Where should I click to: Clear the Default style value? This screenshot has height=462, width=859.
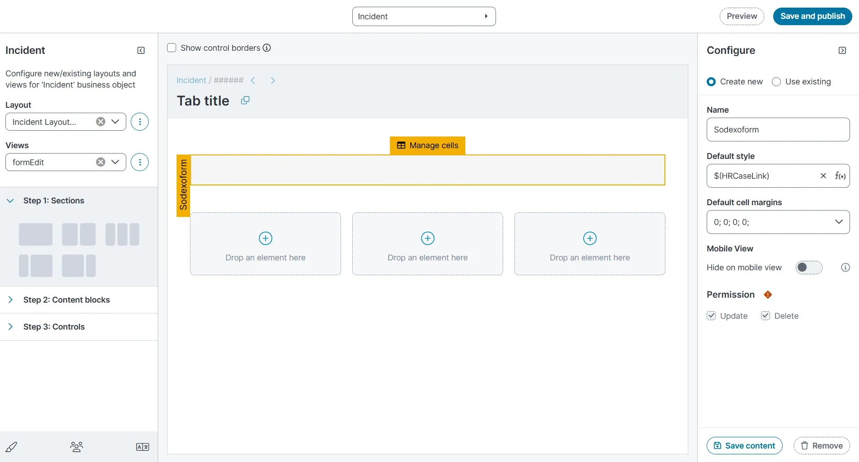point(823,176)
